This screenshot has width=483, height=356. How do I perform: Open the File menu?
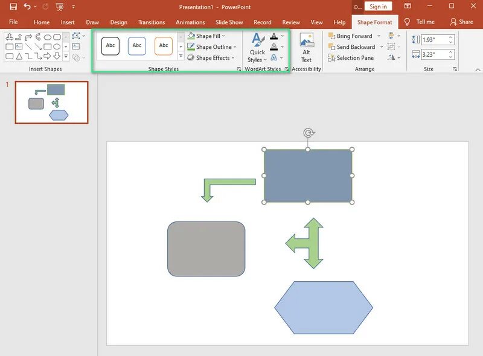coord(13,22)
